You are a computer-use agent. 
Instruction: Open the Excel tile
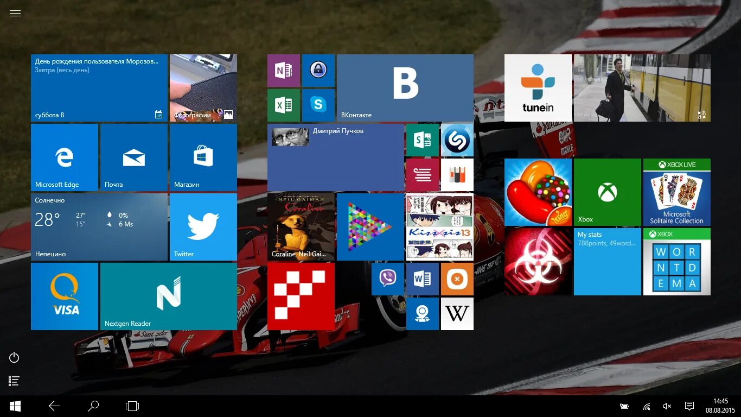point(284,105)
